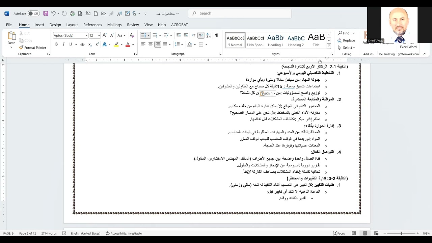Clear all formatting
Screen dimensions: 432x243
[132, 35]
